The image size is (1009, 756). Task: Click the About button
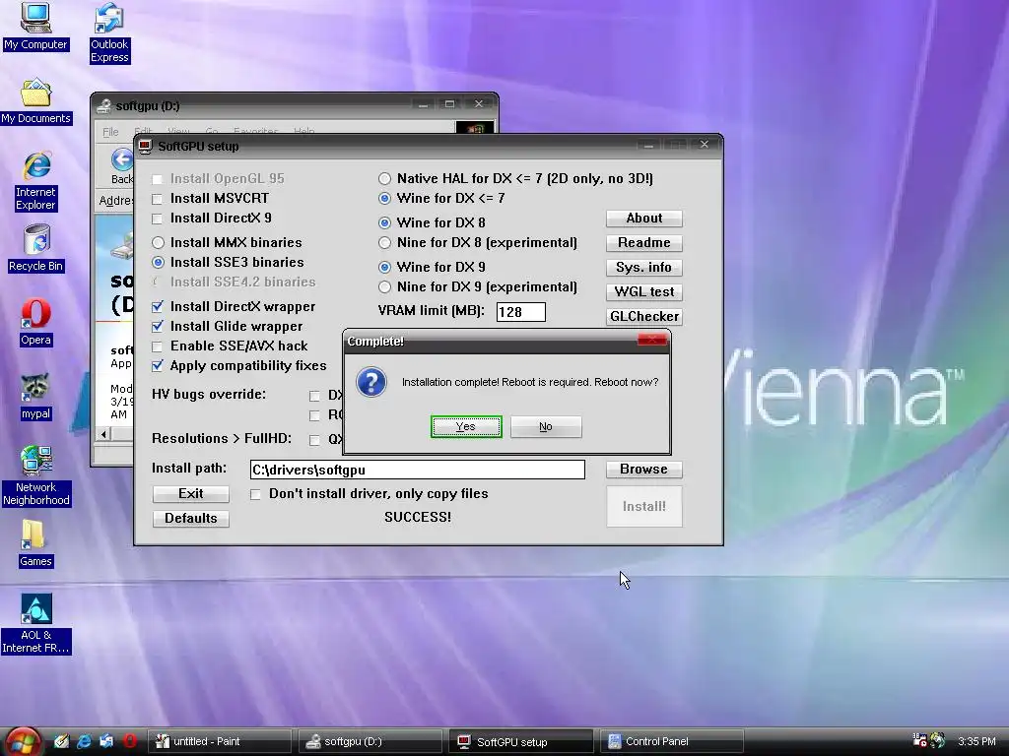[644, 219]
